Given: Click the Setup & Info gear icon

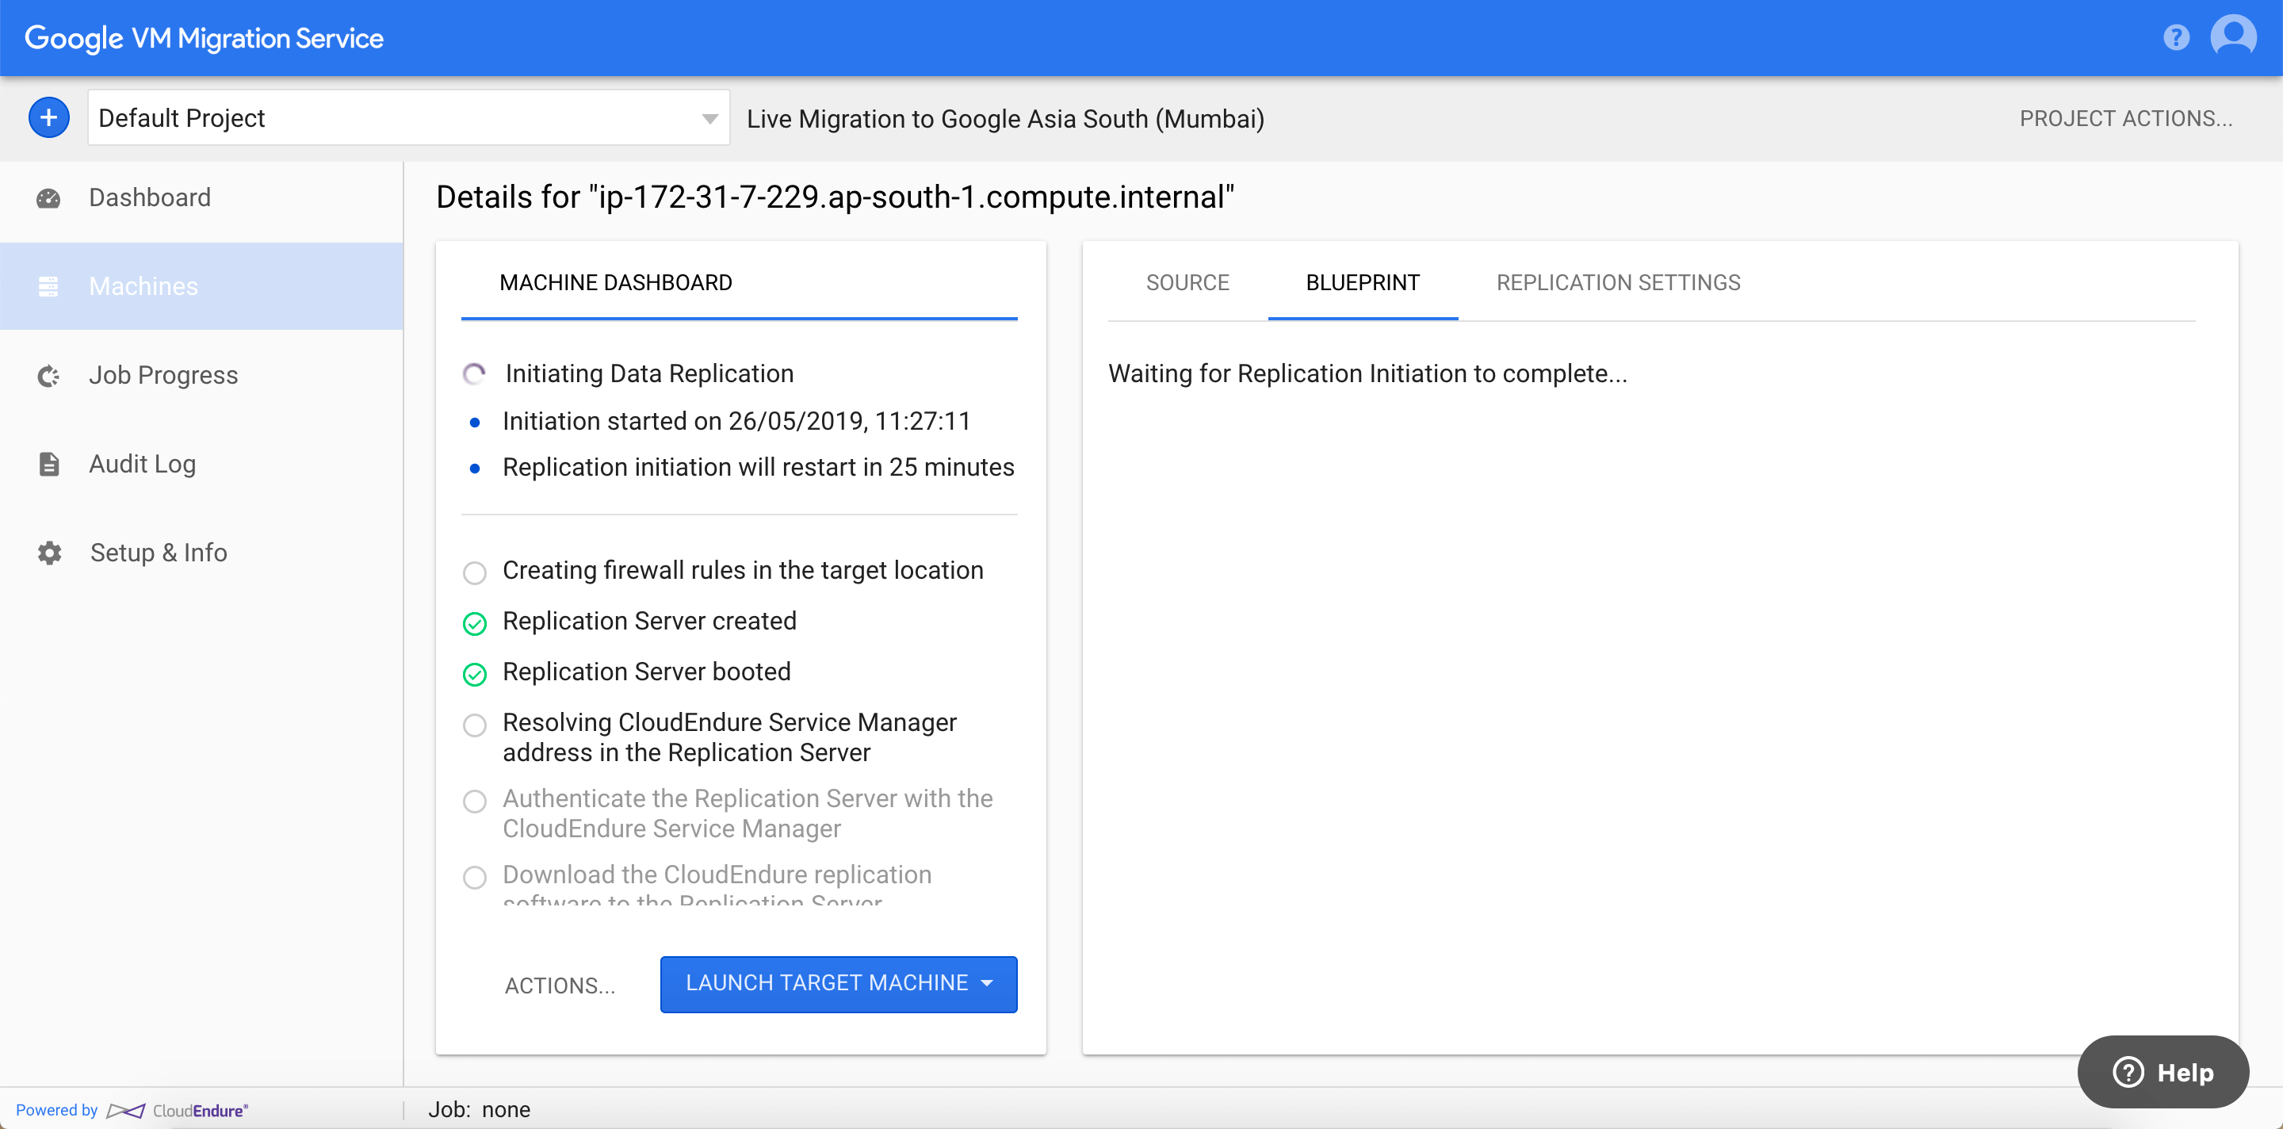Looking at the screenshot, I should [50, 553].
